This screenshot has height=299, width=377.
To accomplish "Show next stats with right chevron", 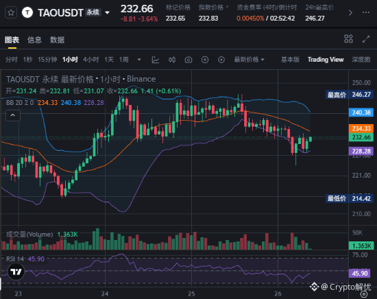I will point(350,12).
